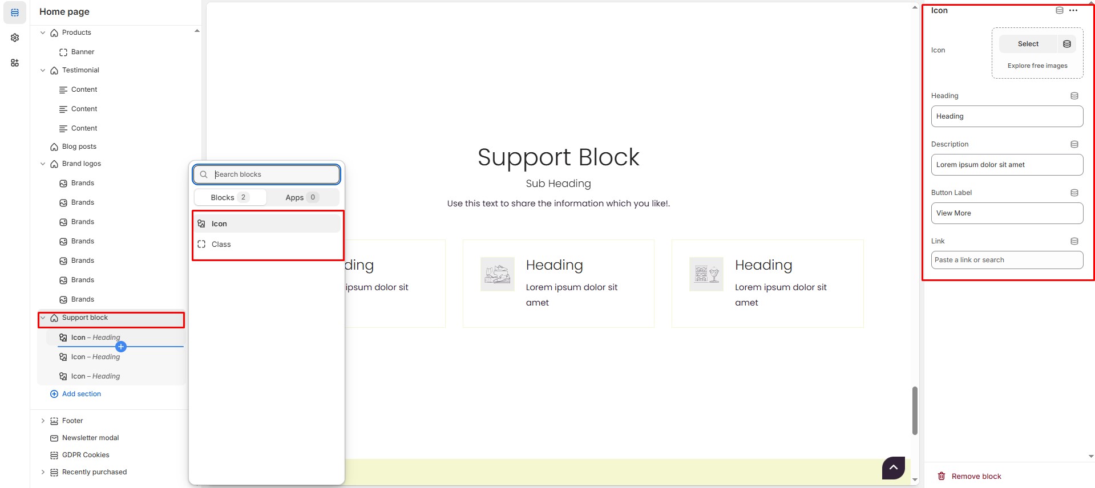Image resolution: width=1095 pixels, height=488 pixels.
Task: Click the three-dots menu beside Icon title
Action: [1073, 10]
